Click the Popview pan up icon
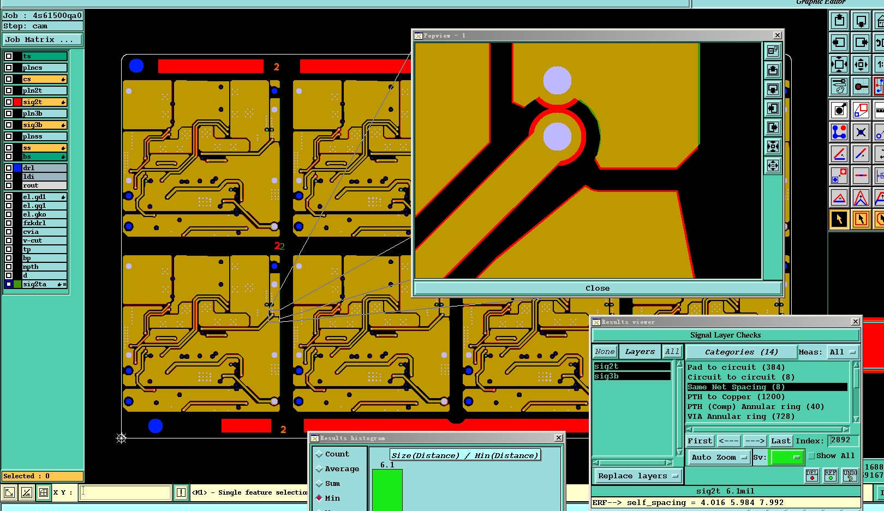The height and width of the screenshot is (511, 884). coord(773,70)
